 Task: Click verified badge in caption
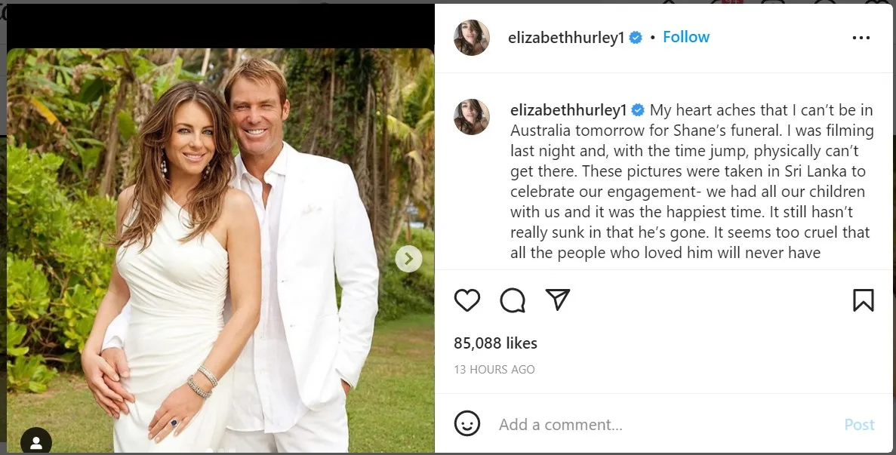pos(638,109)
